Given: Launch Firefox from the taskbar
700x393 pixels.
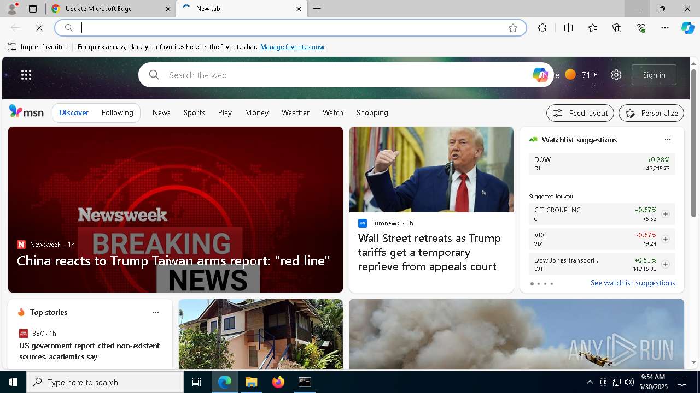Looking at the screenshot, I should point(278,382).
